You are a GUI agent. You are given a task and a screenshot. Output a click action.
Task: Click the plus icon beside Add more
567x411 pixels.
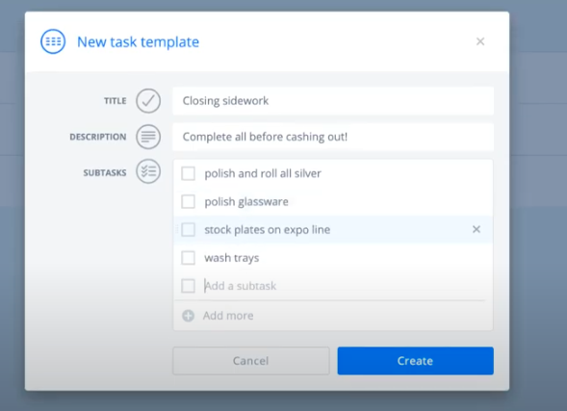188,316
